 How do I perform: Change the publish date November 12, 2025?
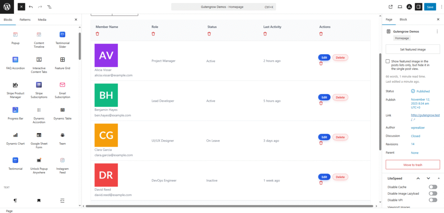click(x=420, y=103)
